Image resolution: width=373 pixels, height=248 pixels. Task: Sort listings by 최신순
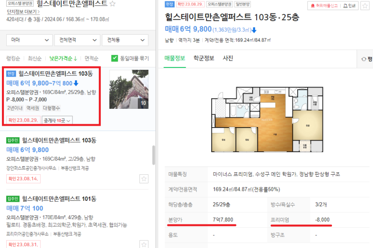tap(34, 58)
